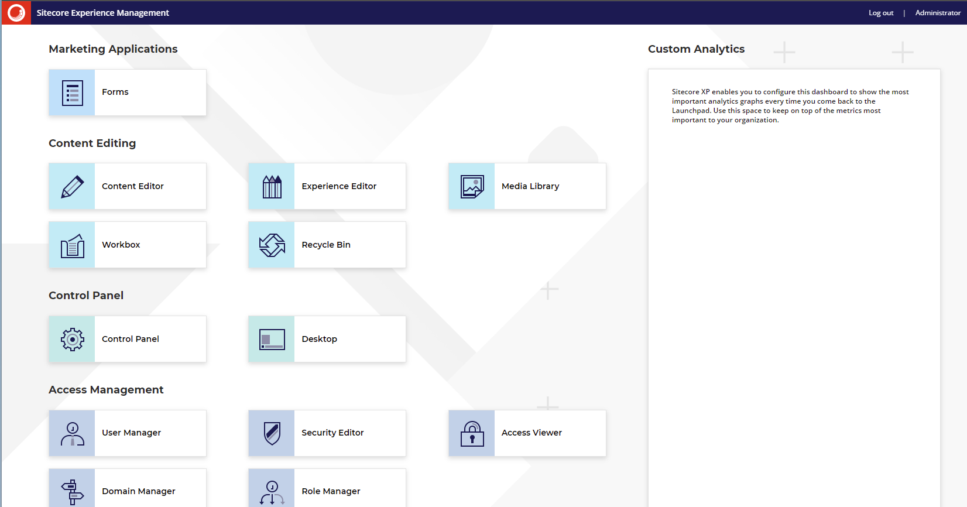Viewport: 967px width, 507px height.
Task: Open Desktop screen icon
Action: pos(272,339)
